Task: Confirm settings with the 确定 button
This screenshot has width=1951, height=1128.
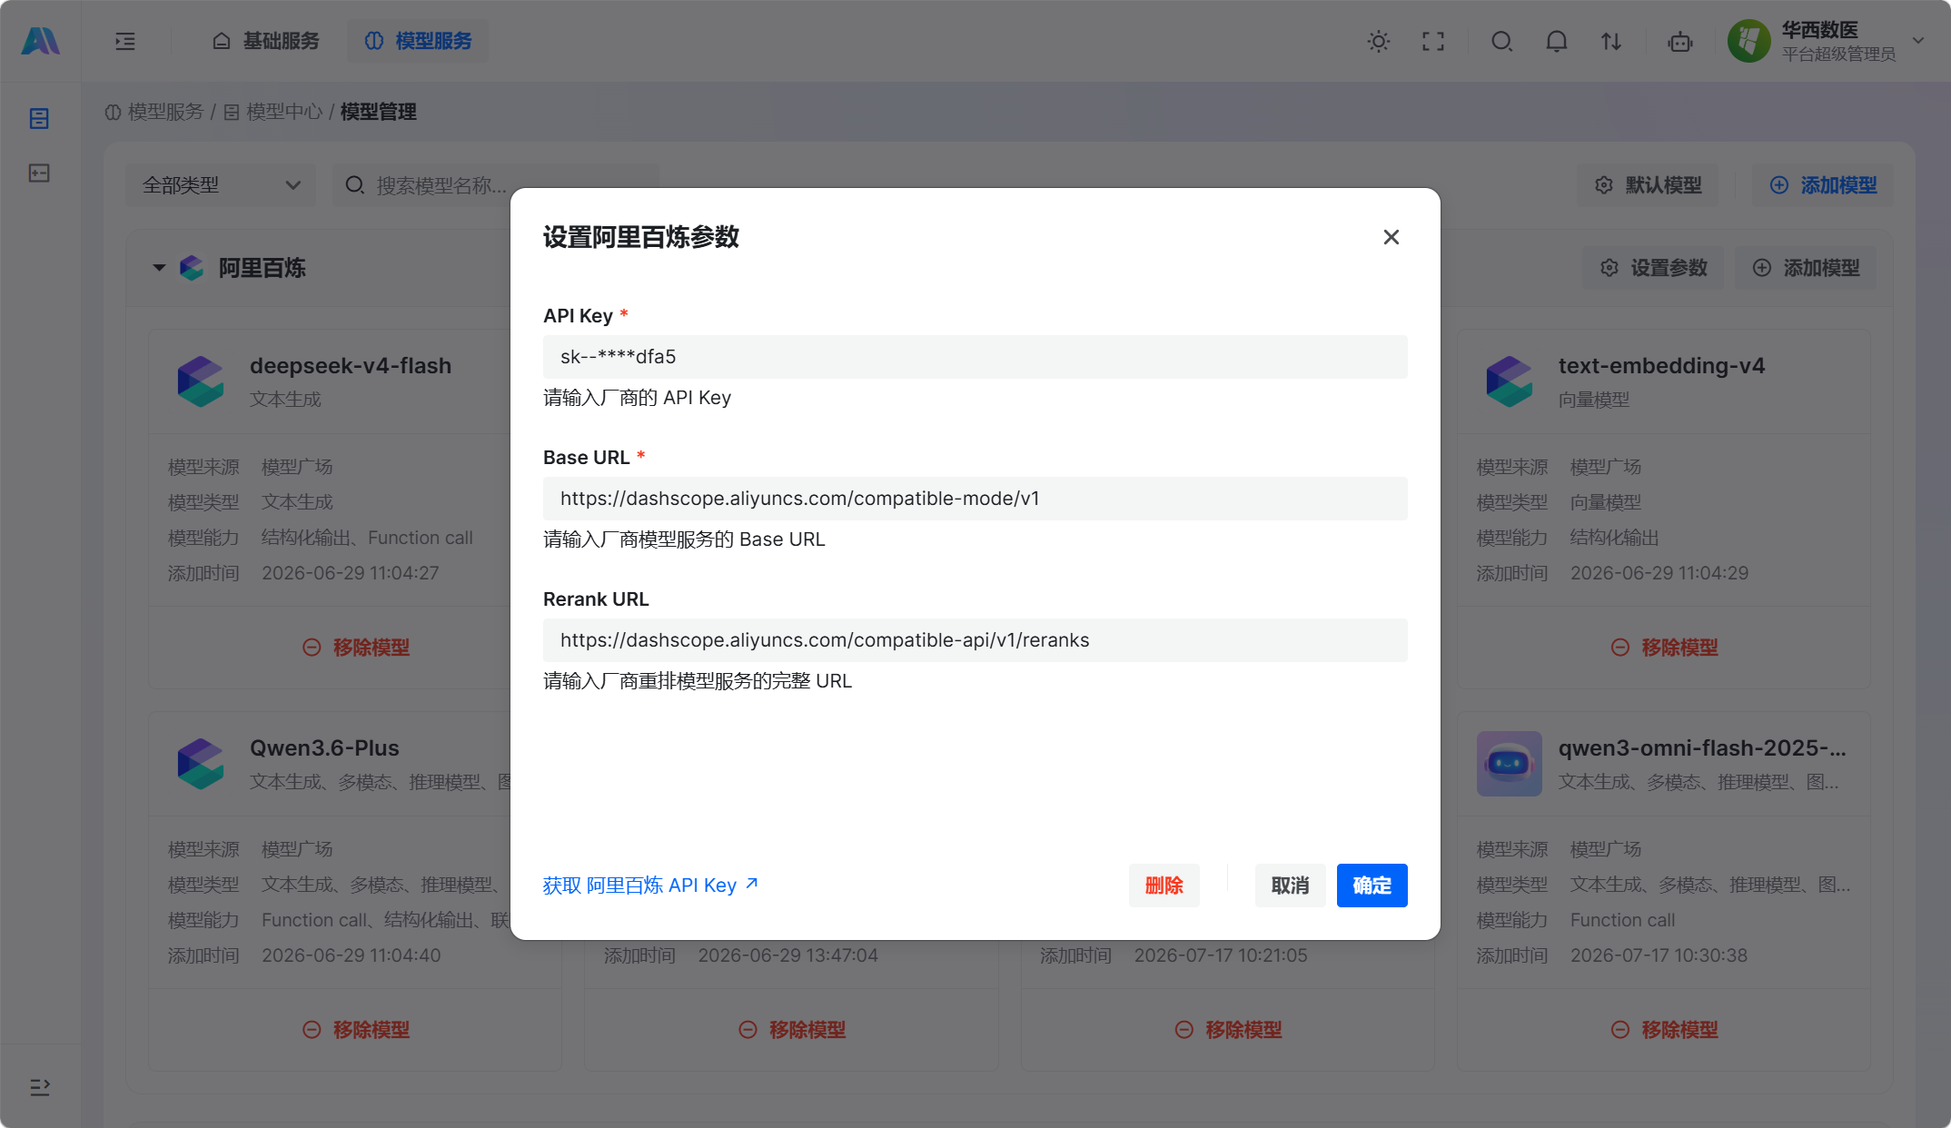Action: [x=1372, y=886]
